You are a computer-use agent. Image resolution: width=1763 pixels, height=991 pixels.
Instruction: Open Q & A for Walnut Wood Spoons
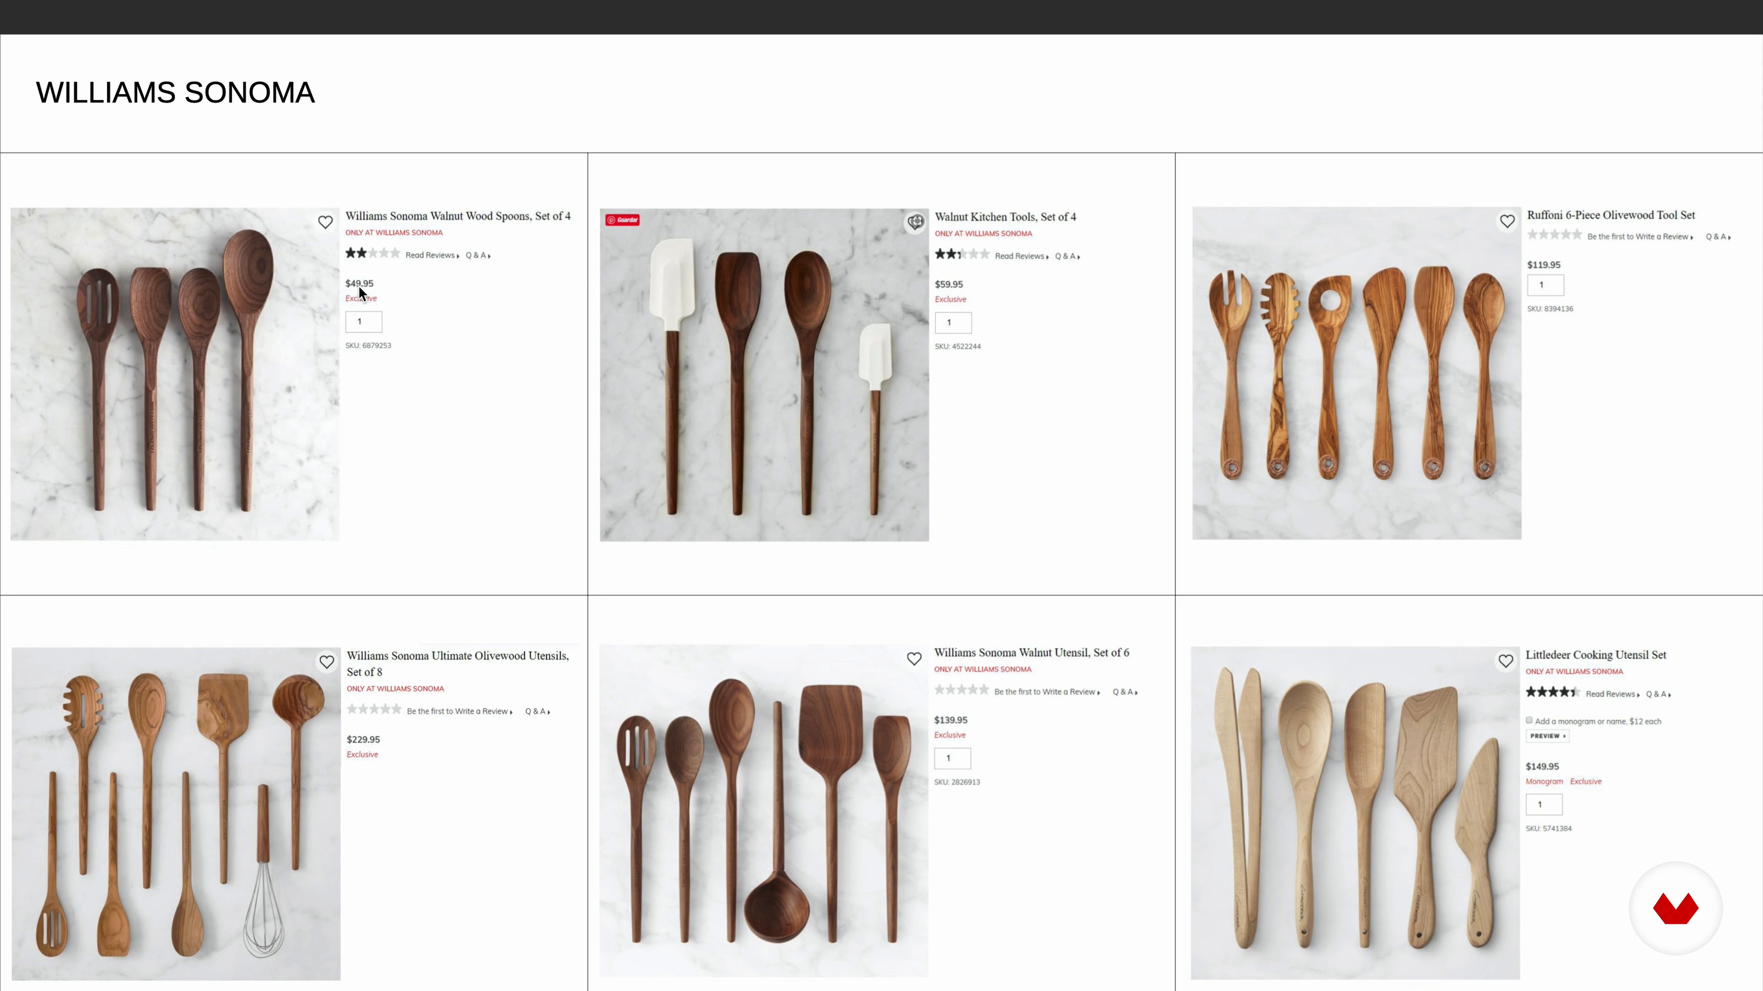[478, 255]
